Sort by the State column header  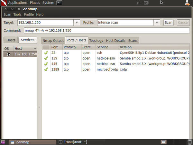click(88, 47)
